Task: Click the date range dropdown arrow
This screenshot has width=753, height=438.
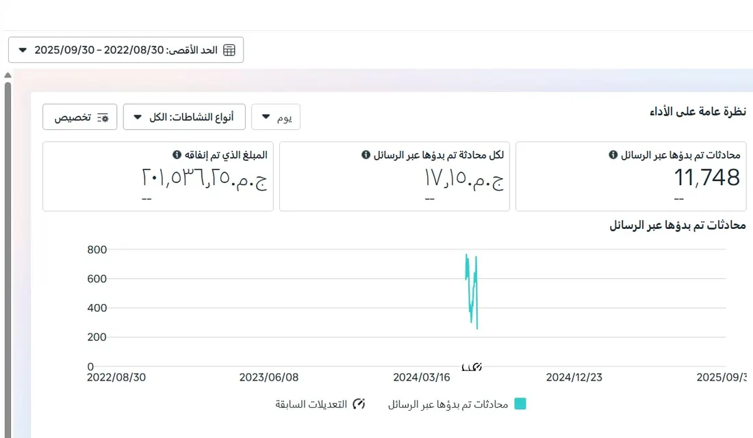Action: pyautogui.click(x=23, y=50)
